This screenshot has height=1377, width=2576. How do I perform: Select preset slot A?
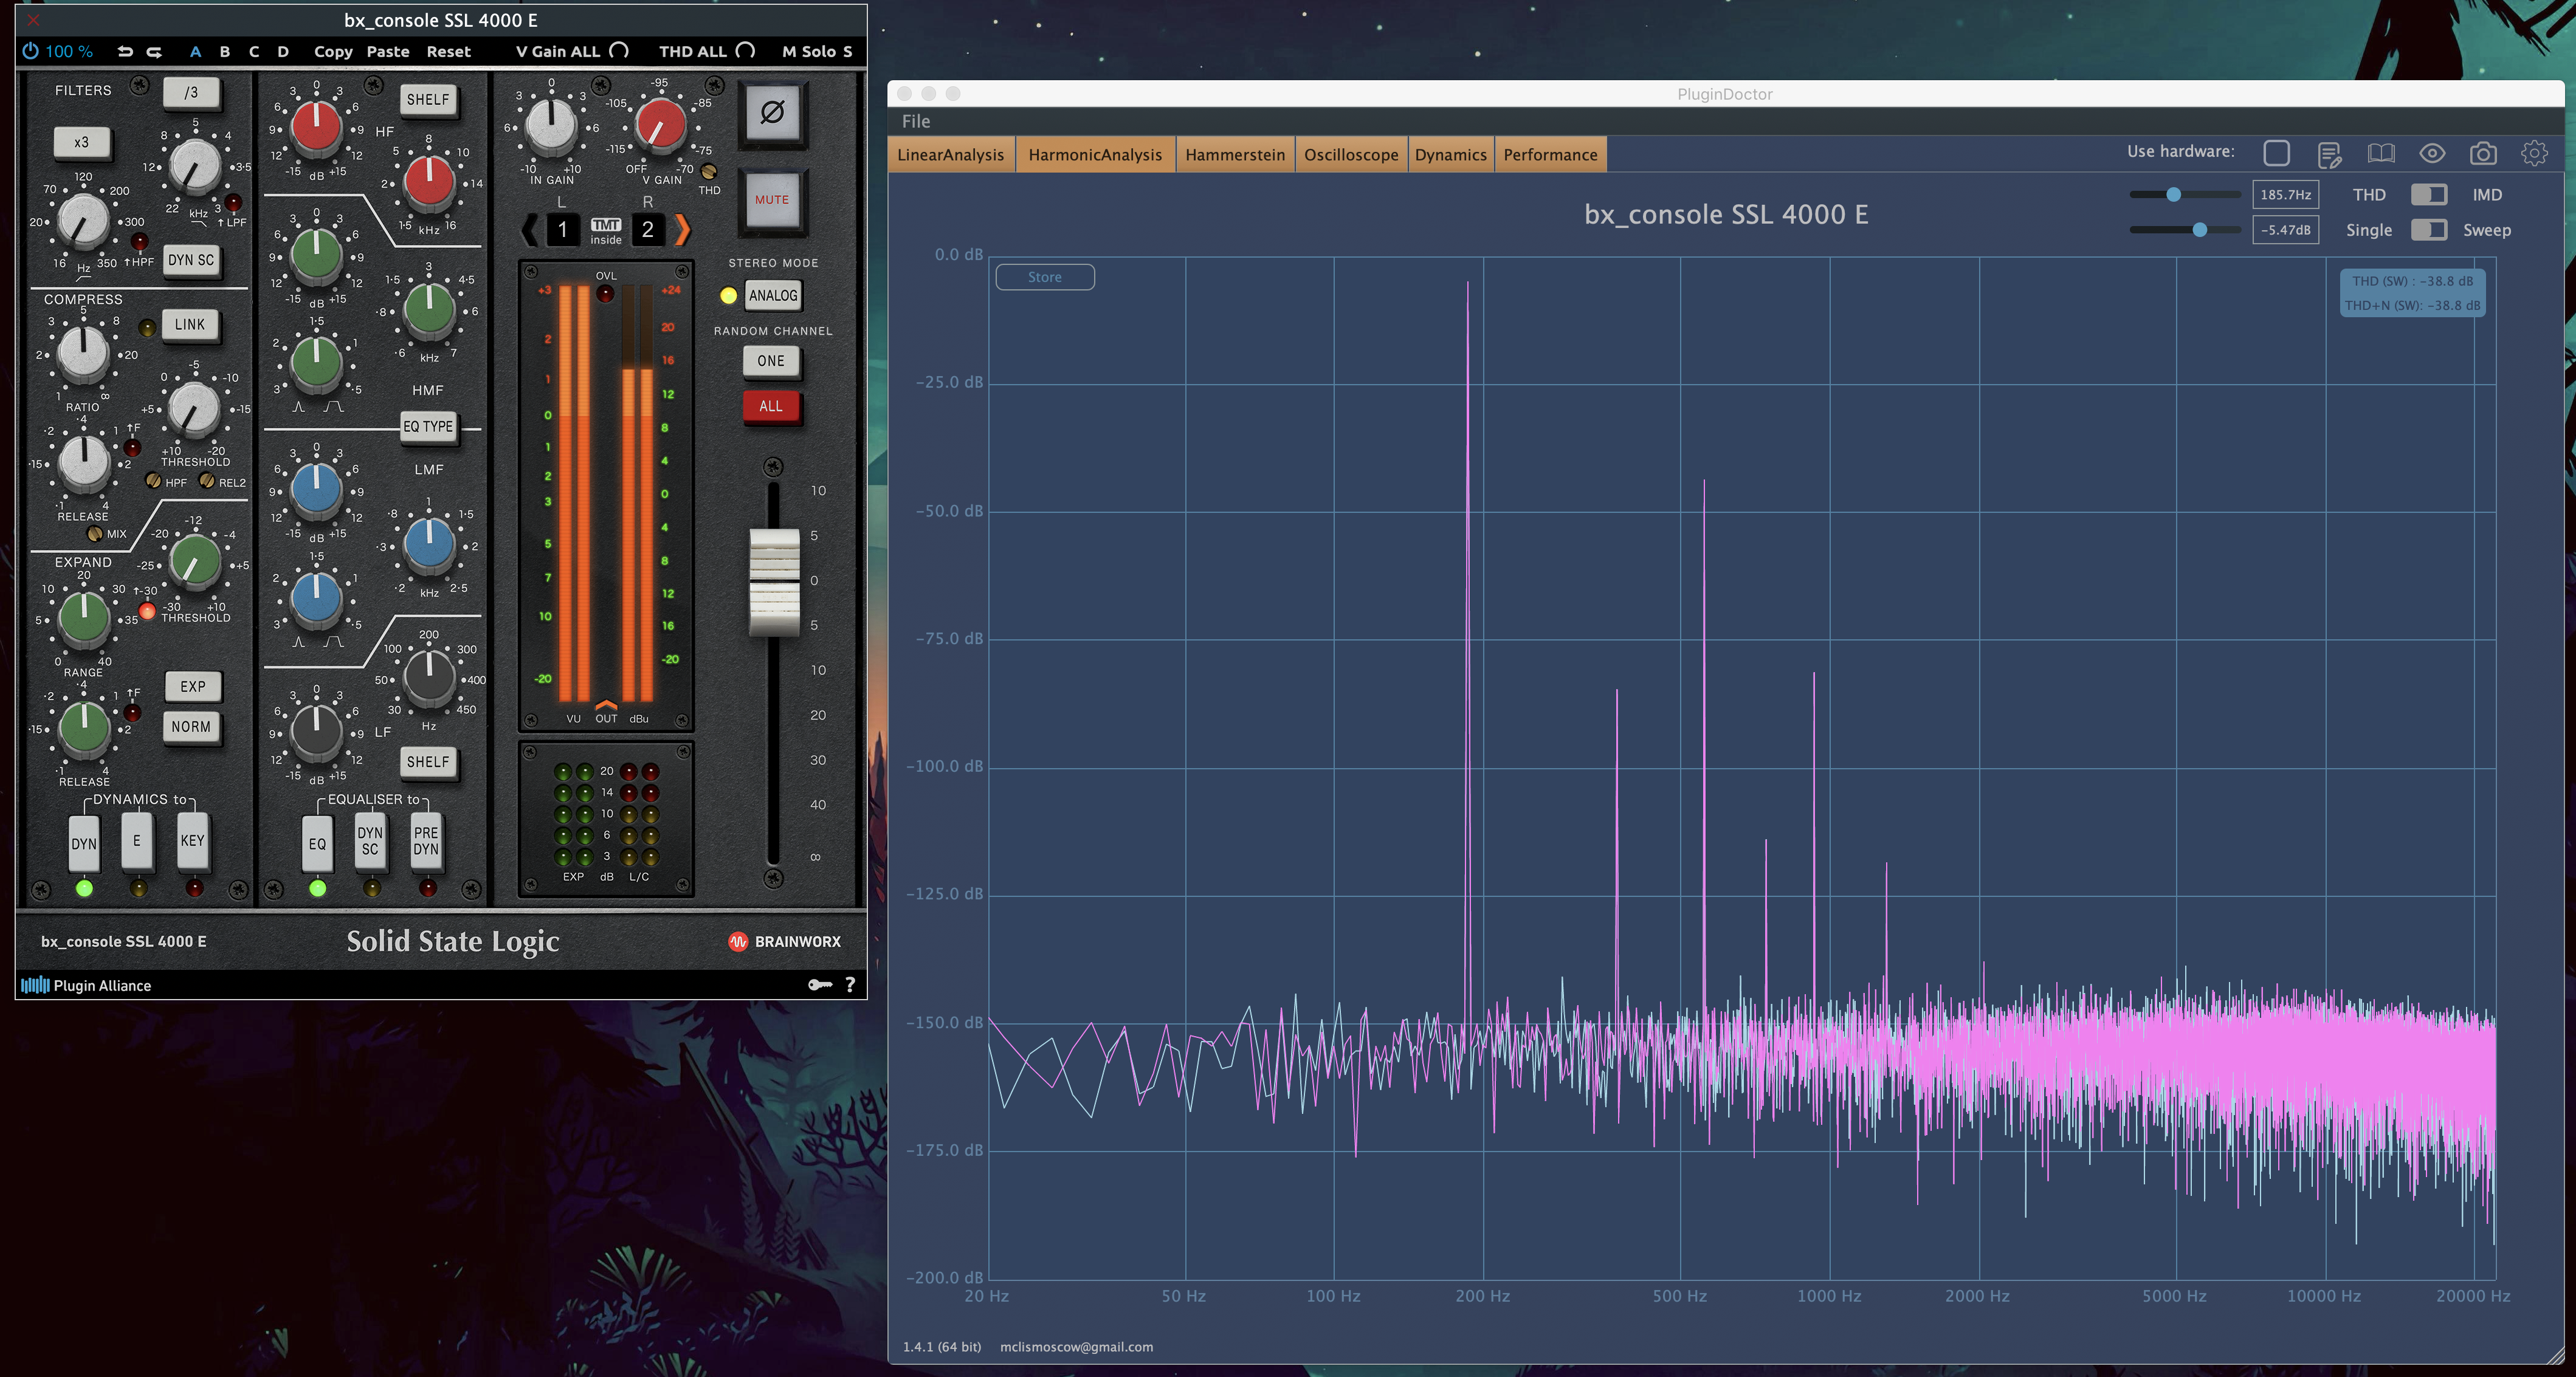coord(195,51)
